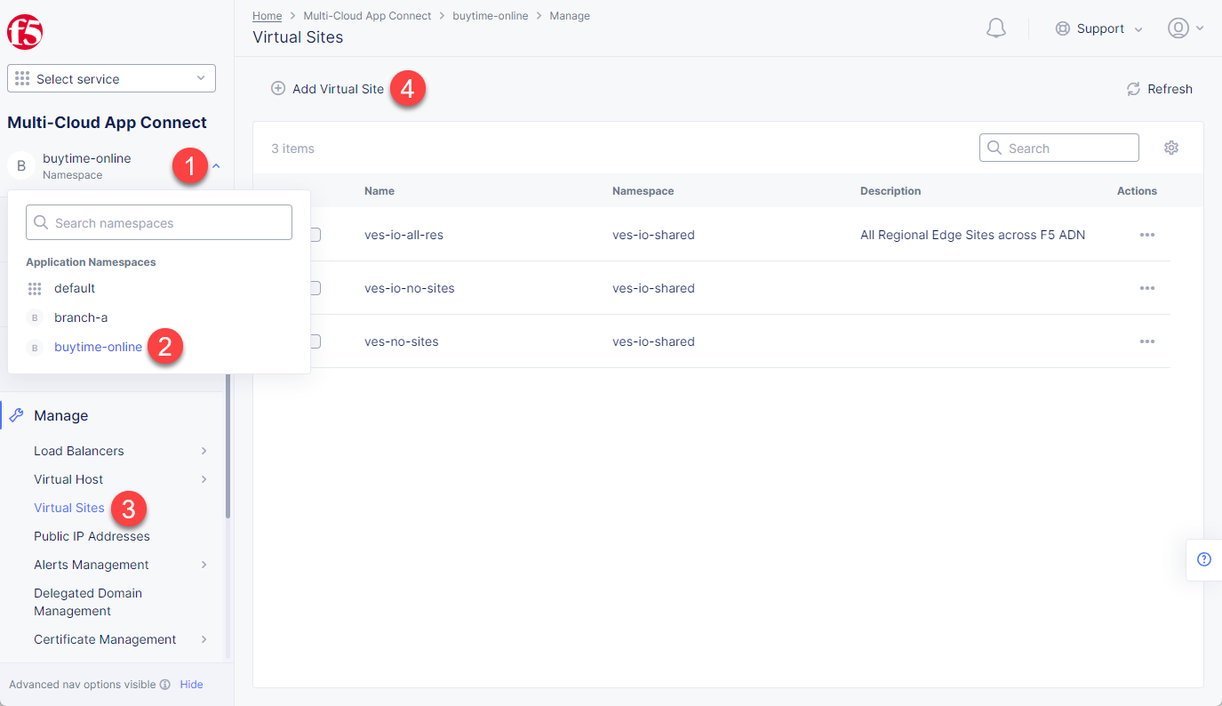The height and width of the screenshot is (706, 1222).
Task: Expand the user account dropdown arrow
Action: point(1200,28)
